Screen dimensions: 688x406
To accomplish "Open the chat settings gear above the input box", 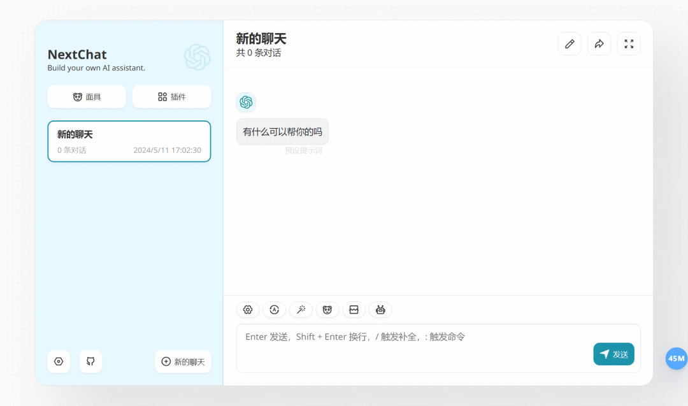I will [x=248, y=310].
